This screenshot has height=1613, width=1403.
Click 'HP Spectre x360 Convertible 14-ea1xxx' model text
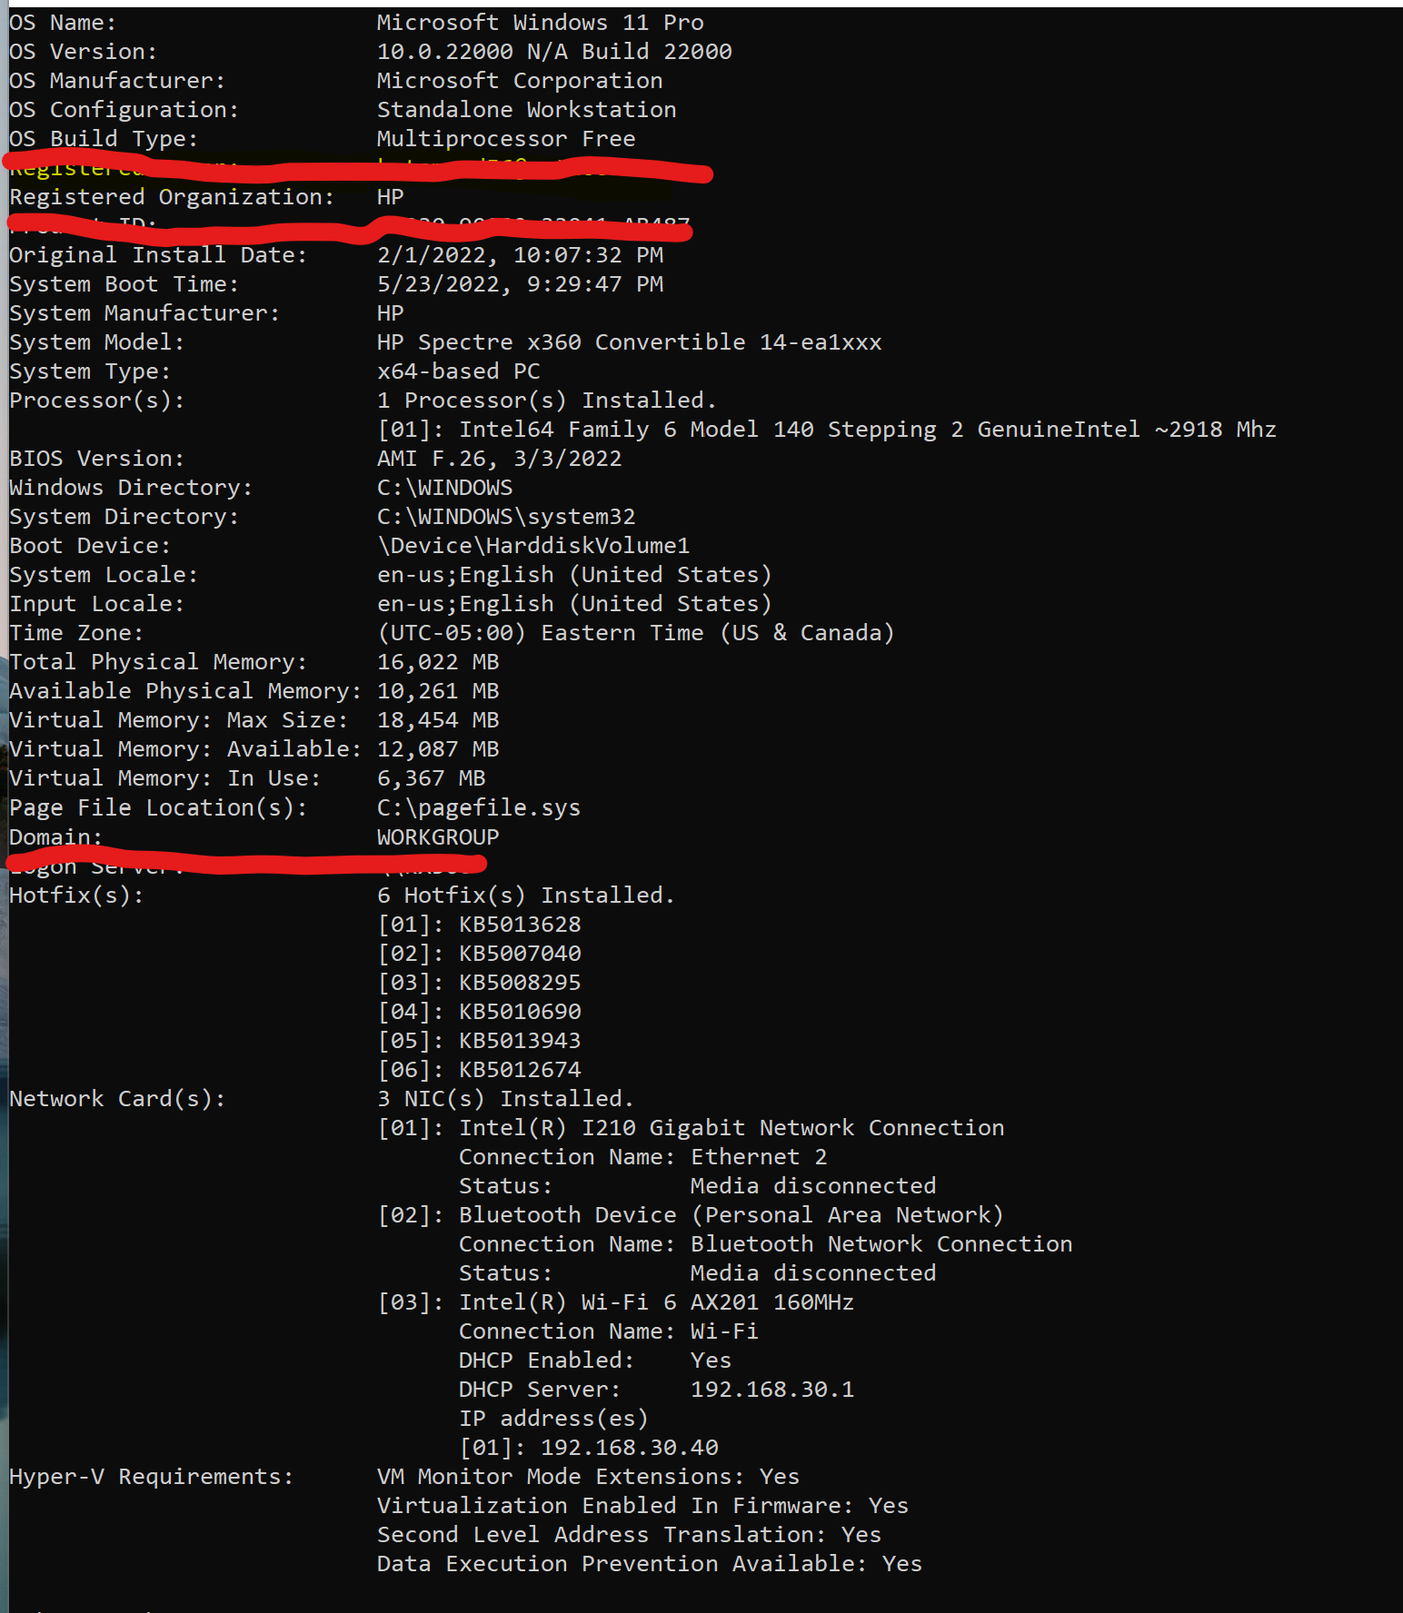630,342
